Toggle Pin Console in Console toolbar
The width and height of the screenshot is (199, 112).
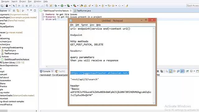tap(187, 71)
